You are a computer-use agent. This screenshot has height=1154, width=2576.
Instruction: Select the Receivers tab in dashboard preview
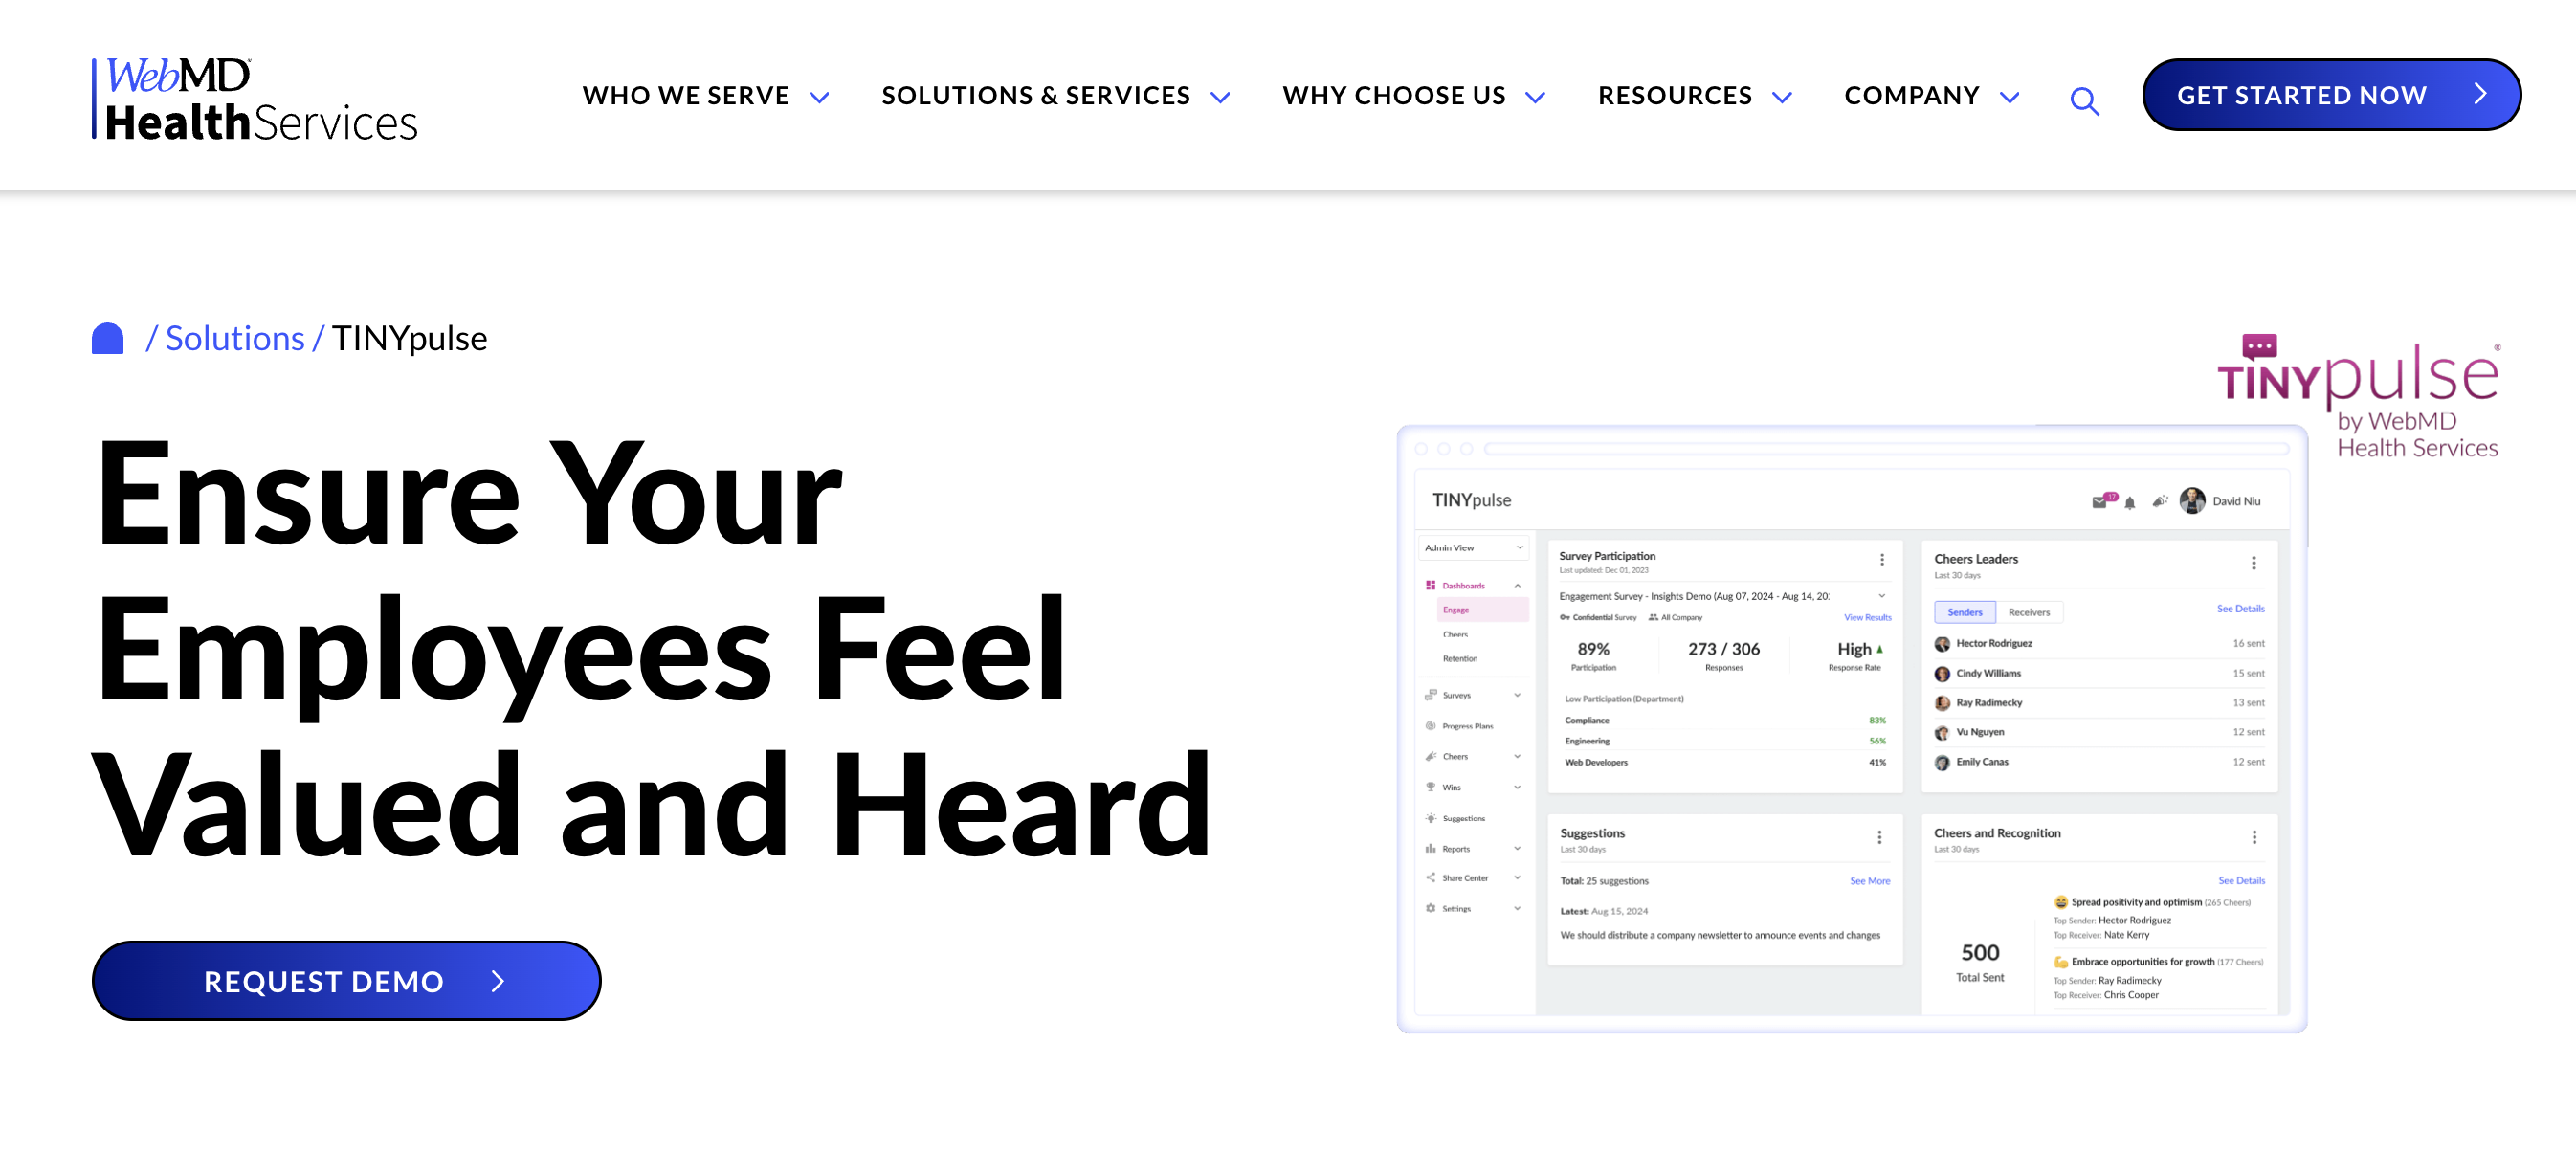coord(2028,612)
